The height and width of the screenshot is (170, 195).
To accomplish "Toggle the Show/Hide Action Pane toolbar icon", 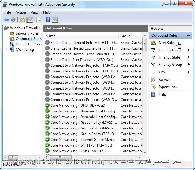I will pos(55,20).
